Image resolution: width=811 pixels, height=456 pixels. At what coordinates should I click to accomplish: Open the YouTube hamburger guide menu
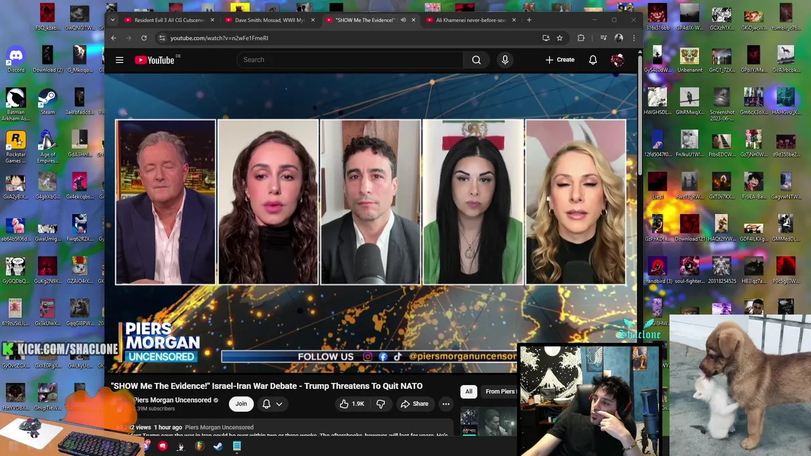point(119,60)
